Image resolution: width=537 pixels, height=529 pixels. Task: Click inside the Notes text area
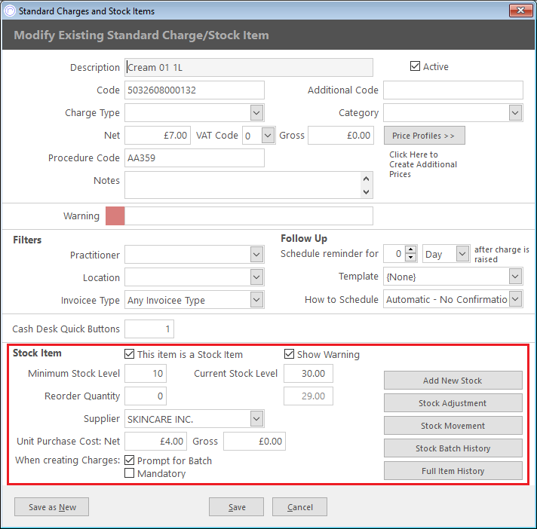[x=243, y=185]
